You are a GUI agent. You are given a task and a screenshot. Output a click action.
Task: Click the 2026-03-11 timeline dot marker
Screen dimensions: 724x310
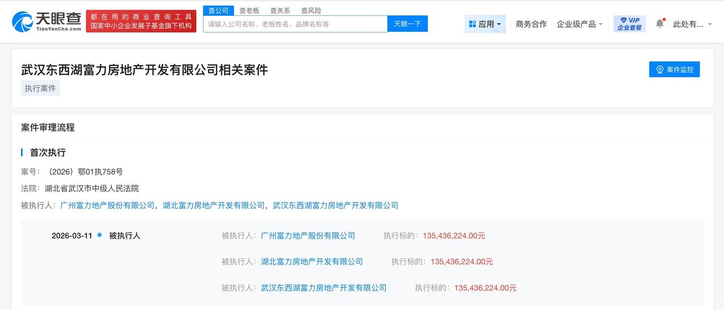[x=100, y=235]
